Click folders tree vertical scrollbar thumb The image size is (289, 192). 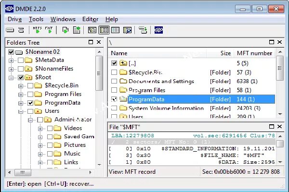tap(99, 73)
